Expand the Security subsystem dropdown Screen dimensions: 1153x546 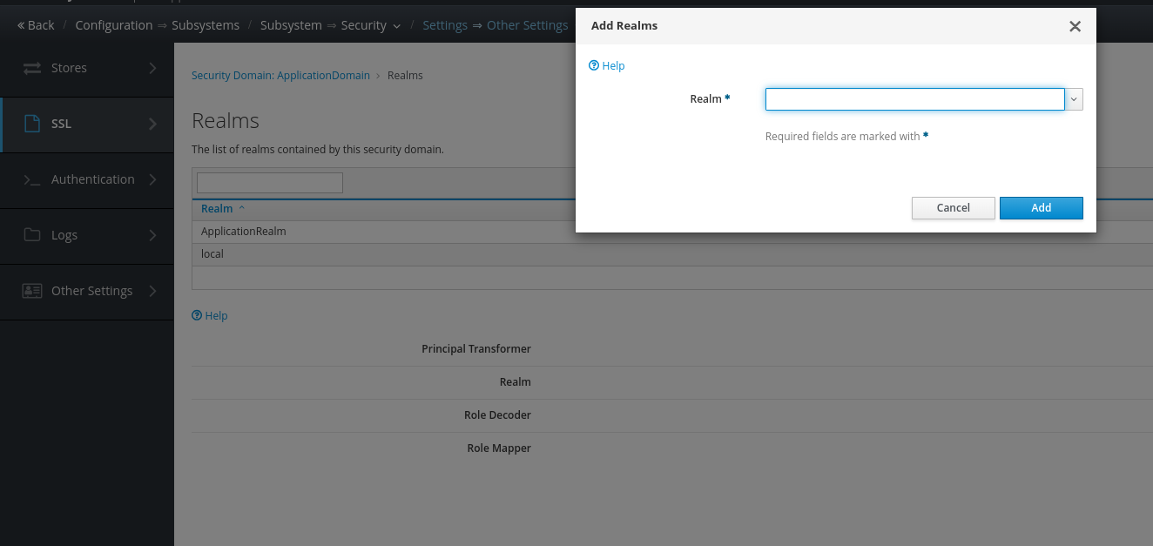click(397, 26)
